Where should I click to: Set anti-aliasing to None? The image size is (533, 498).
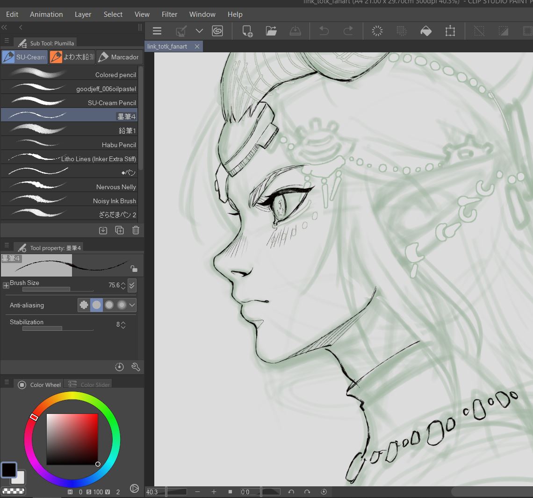84,305
